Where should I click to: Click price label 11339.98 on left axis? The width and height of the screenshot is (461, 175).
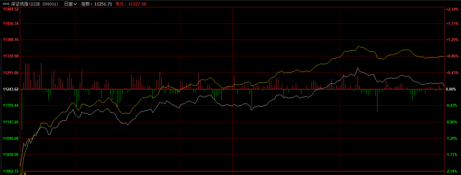tap(11, 56)
